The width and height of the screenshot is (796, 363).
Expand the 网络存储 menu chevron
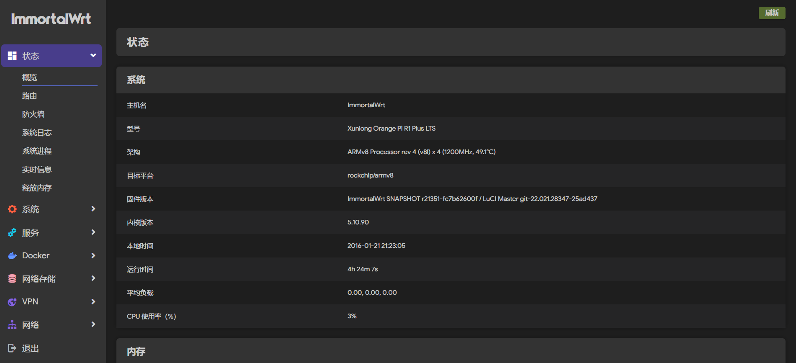tap(93, 278)
